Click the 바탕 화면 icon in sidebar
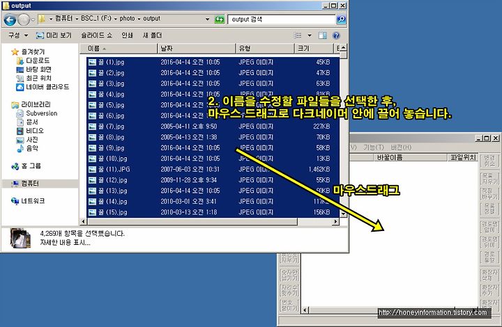Viewport: 502px width, 327px height. tap(20, 70)
